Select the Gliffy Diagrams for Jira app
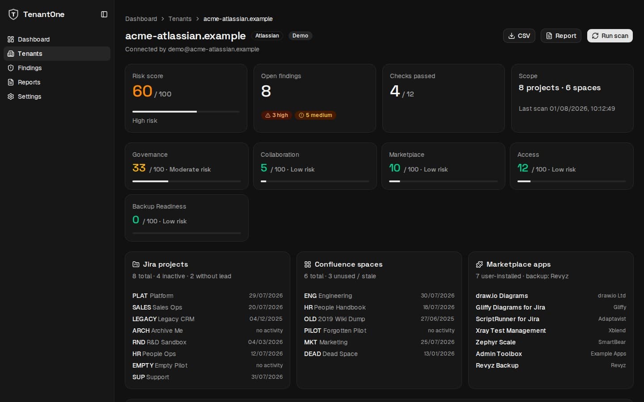The height and width of the screenshot is (402, 644). point(551,307)
